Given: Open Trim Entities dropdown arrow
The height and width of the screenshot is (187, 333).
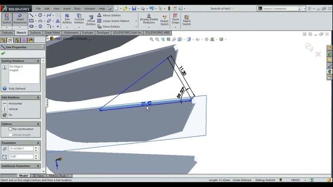Looking at the screenshot, I should click(67, 28).
